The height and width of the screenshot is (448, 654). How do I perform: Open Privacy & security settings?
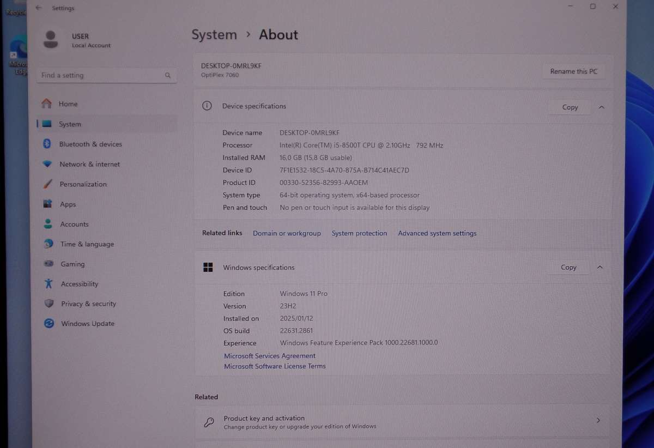click(x=88, y=304)
